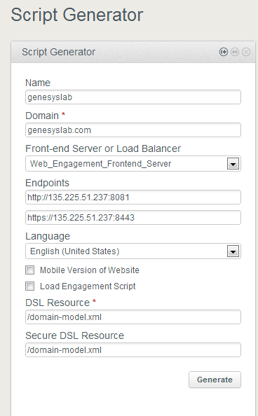Image resolution: width=258 pixels, height=416 pixels.
Task: Open the Front-end Server dropdown arrow
Action: click(x=233, y=164)
